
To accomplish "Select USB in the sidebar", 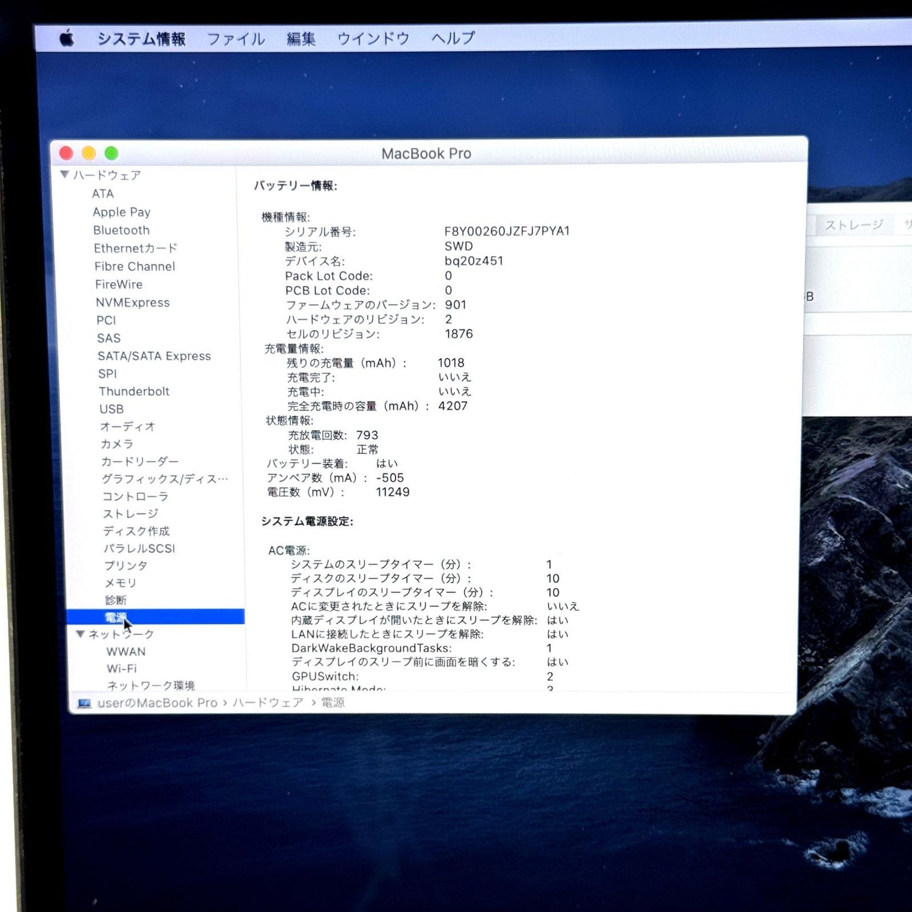I will (x=112, y=409).
